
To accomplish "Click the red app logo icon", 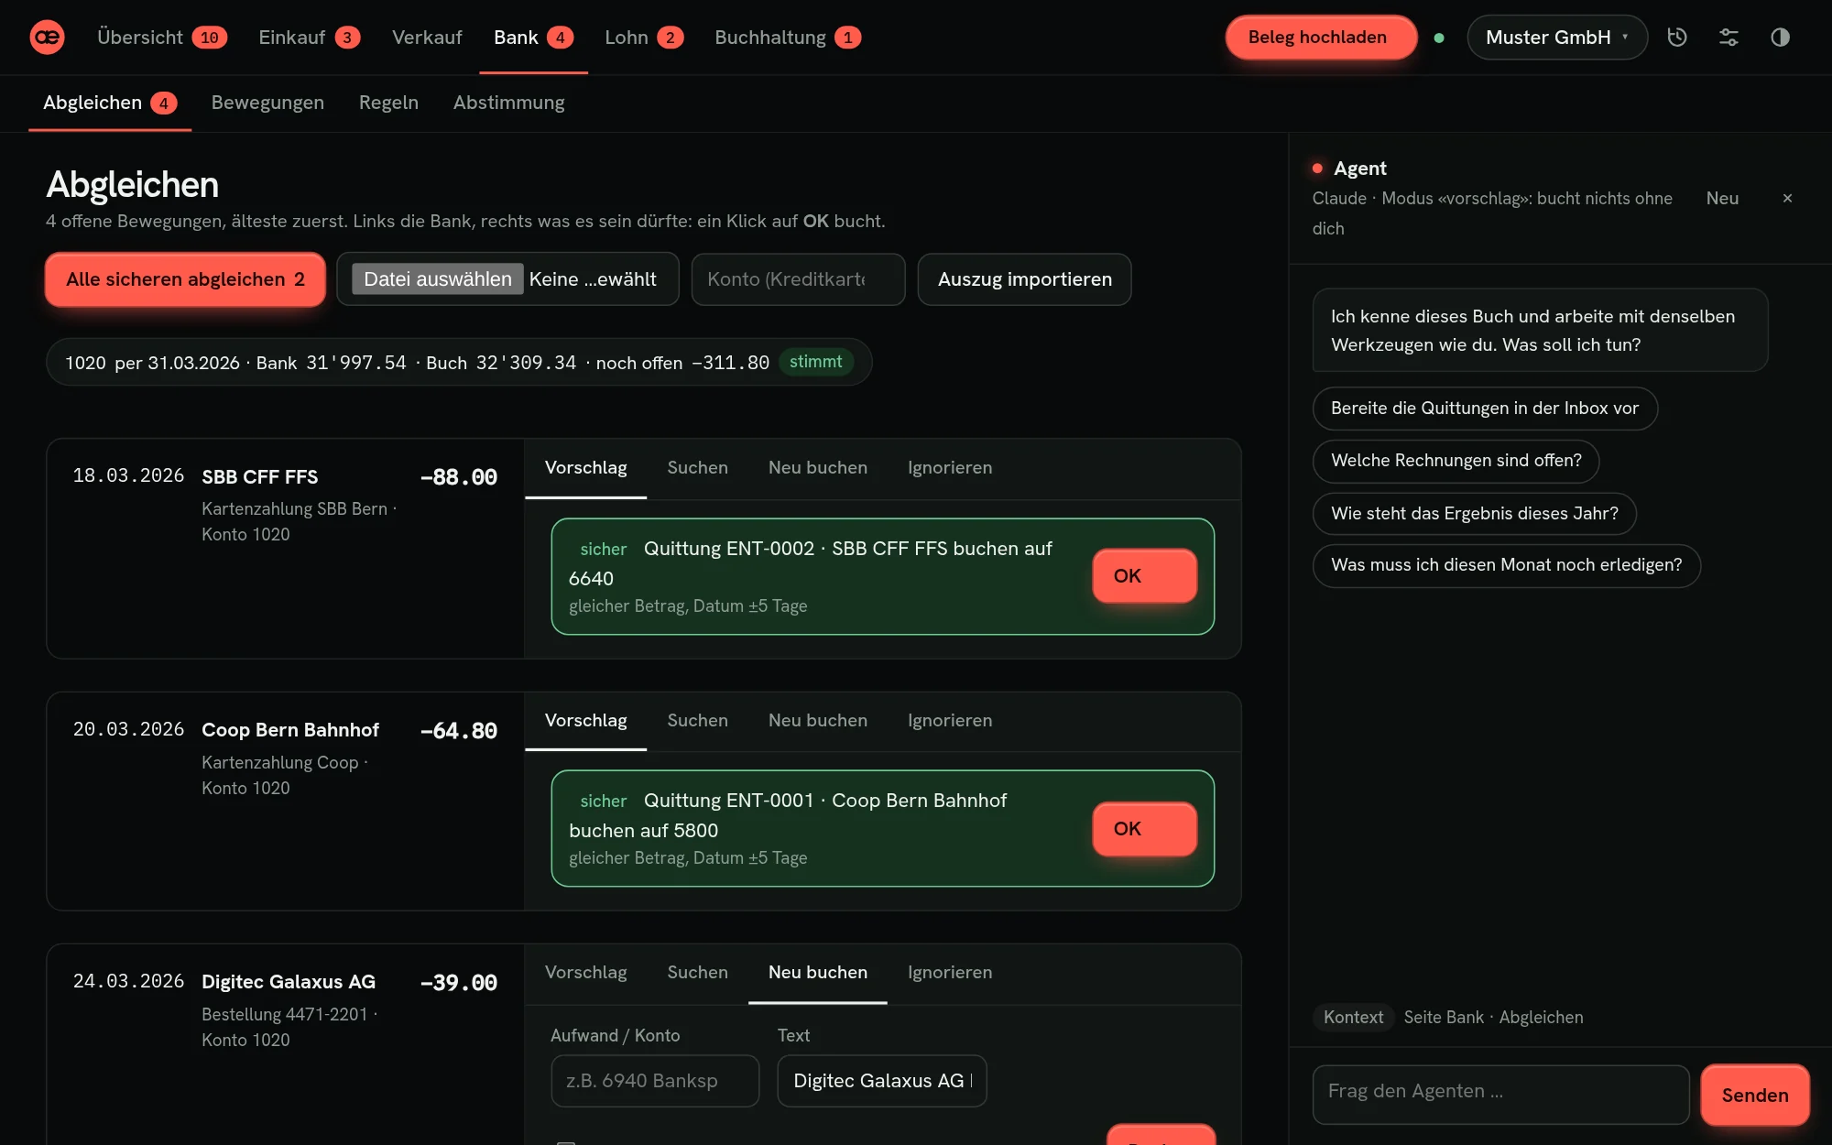I will tap(47, 38).
